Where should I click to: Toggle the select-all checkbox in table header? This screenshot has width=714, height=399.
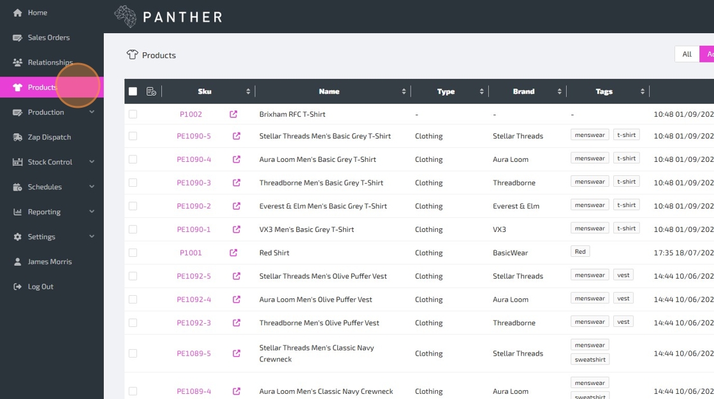(133, 92)
